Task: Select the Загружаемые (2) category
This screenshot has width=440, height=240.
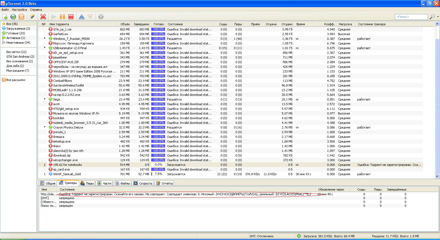Action: 18,29
